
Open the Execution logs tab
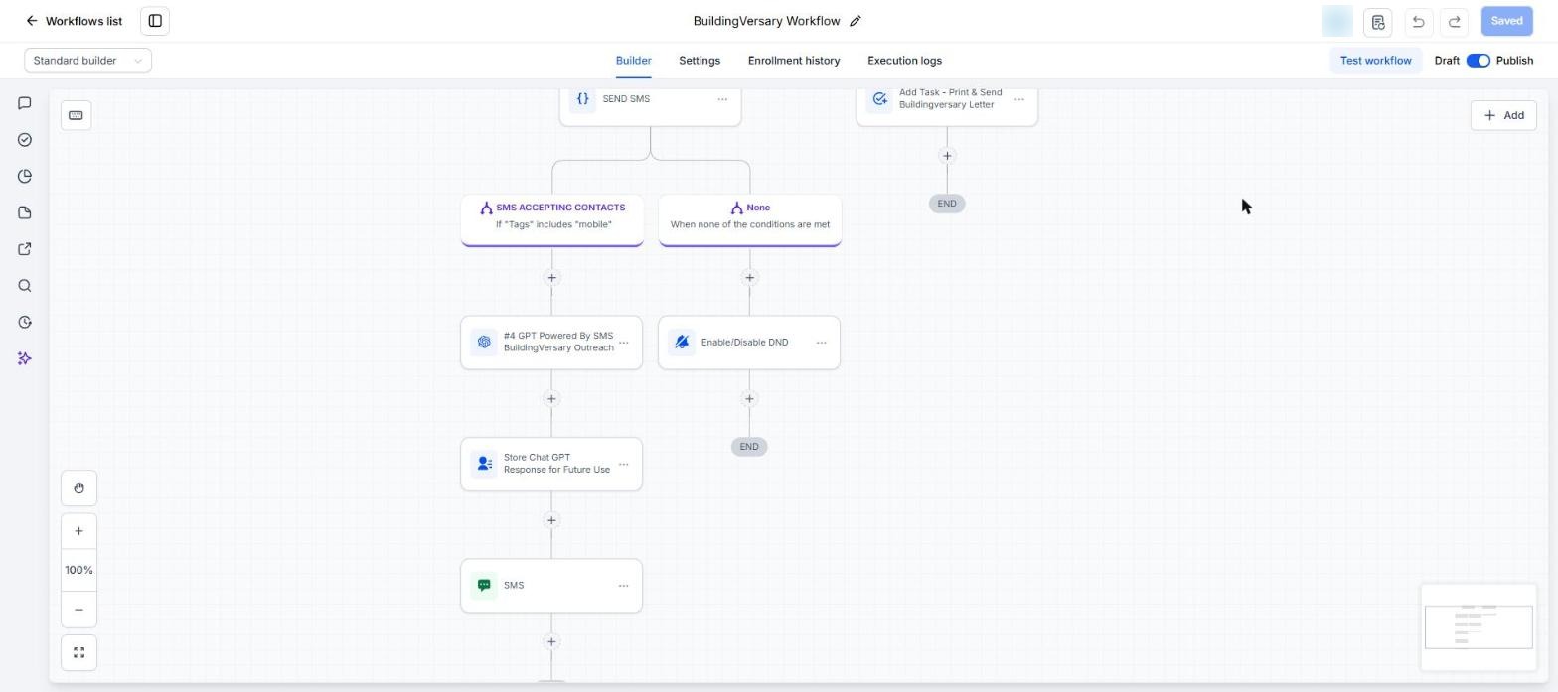coord(904,61)
